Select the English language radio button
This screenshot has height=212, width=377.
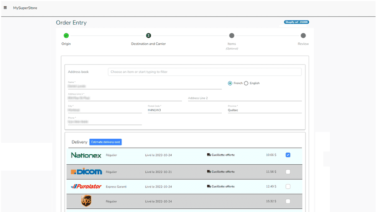pyautogui.click(x=246, y=83)
